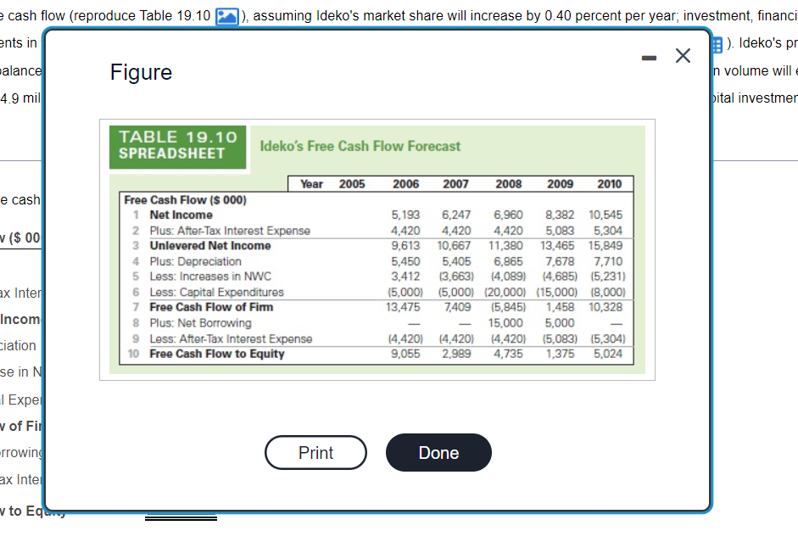Minimize the Figure dialog
Viewport: 798px width, 542px height.
[x=649, y=58]
